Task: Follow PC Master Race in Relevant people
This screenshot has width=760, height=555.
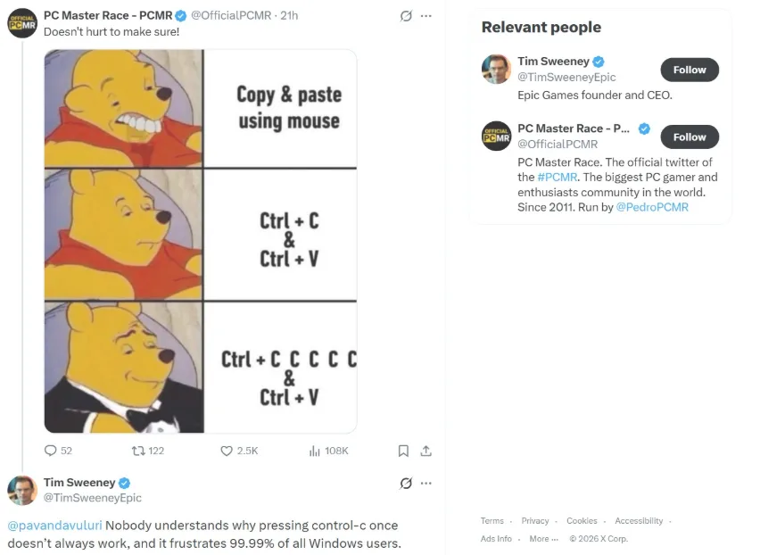Action: [x=690, y=137]
